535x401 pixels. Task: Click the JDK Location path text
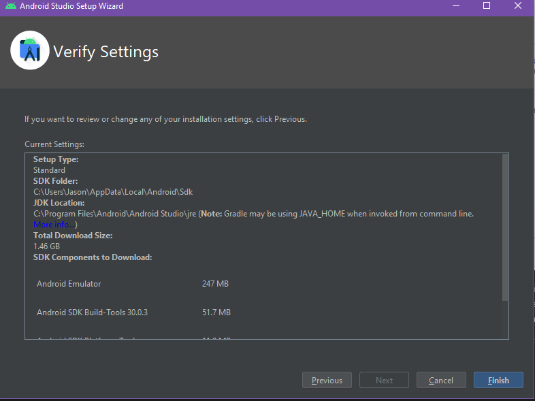tap(114, 214)
